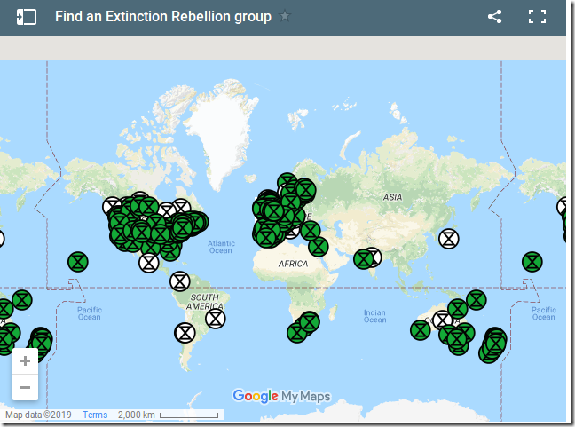Viewport: 575px width, 427px height.
Task: Open the map legend sidebar panel
Action: pyautogui.click(x=27, y=17)
